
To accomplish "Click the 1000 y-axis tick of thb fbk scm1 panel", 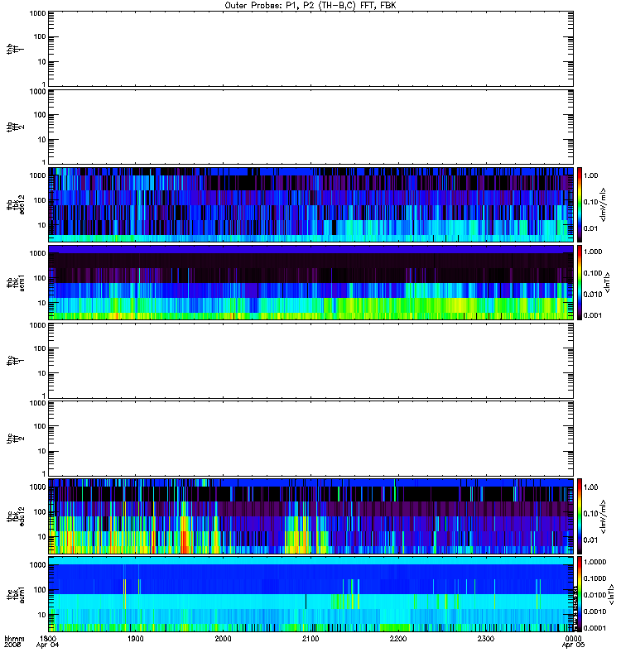I will [37, 253].
